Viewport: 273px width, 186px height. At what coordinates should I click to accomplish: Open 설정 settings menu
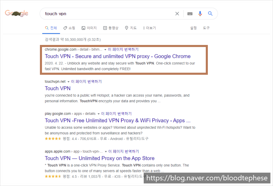tap(193, 28)
